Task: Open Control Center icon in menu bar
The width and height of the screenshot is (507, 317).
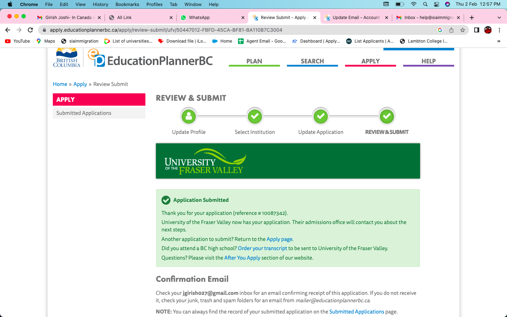Action: [x=437, y=4]
